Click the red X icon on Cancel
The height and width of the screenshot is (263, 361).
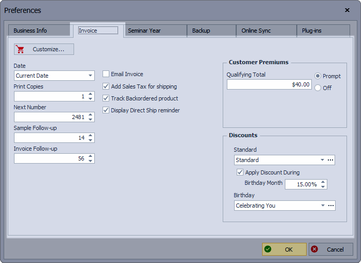pyautogui.click(x=314, y=249)
